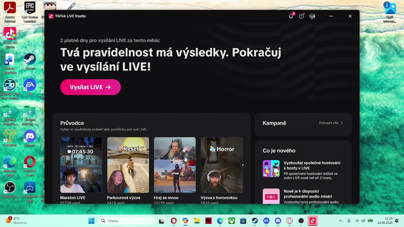Open File Explorer from the taskbar
The image size is (404, 227).
197,221
